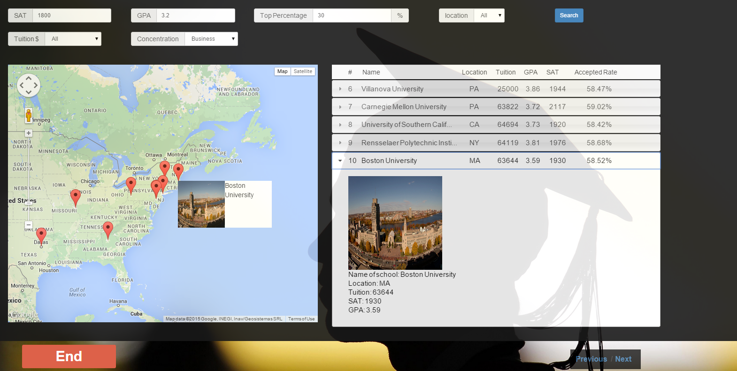Select the Carnegie Mellon University name
Image resolution: width=737 pixels, height=371 pixels.
pyautogui.click(x=404, y=107)
